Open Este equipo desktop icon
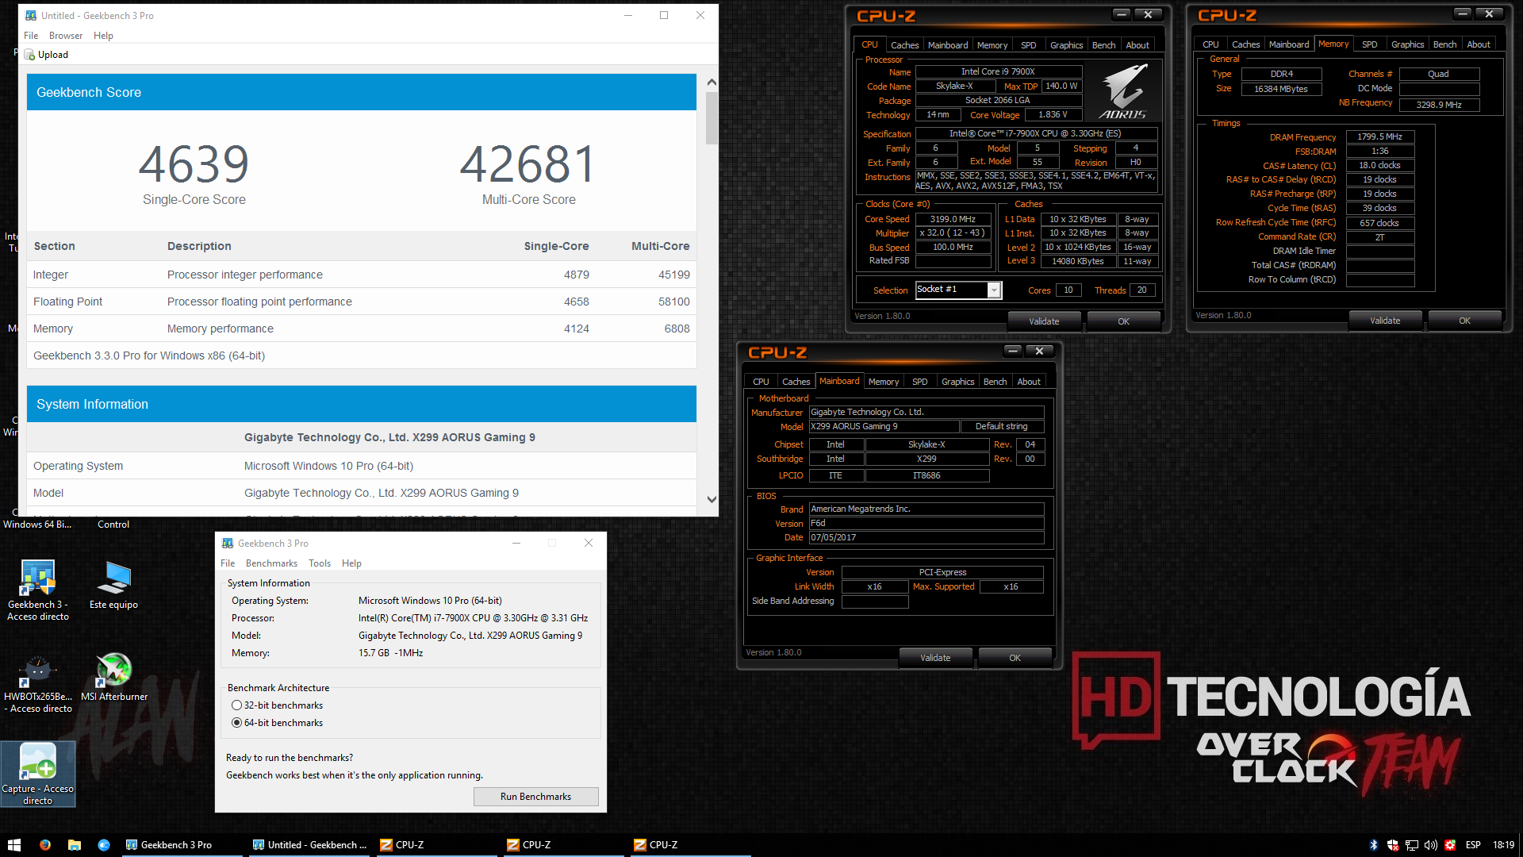This screenshot has width=1523, height=857. tap(113, 578)
